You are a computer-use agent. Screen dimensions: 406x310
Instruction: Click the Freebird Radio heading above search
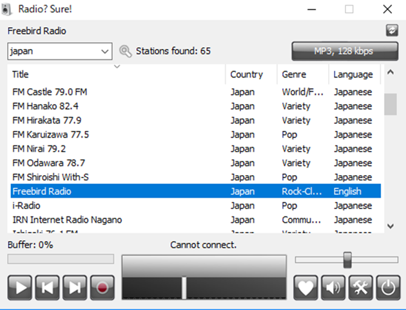coord(37,31)
